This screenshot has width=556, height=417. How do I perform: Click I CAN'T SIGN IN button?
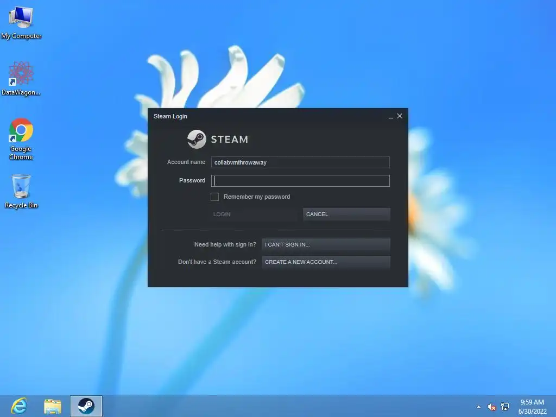click(x=326, y=245)
